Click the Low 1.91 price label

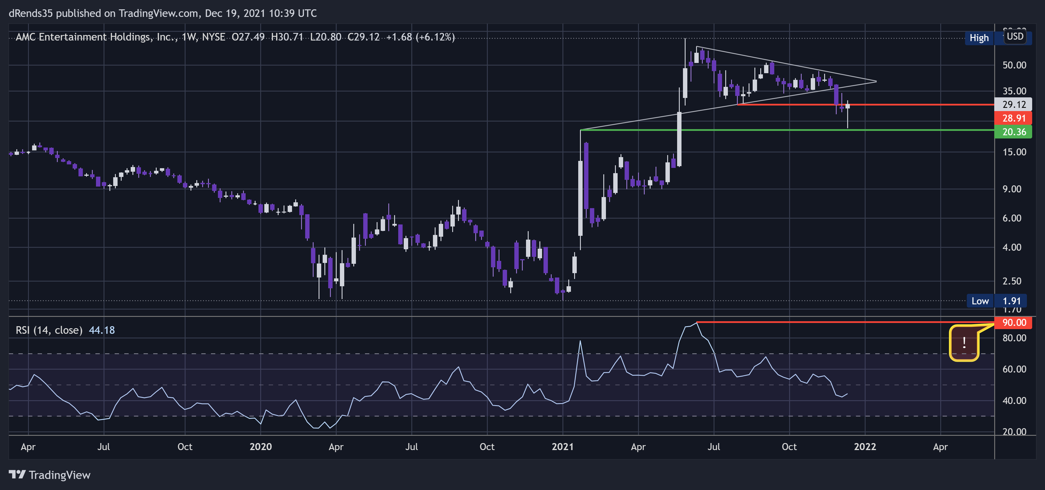(x=997, y=301)
